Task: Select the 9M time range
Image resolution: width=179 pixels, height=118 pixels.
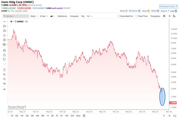Action: 43,116
